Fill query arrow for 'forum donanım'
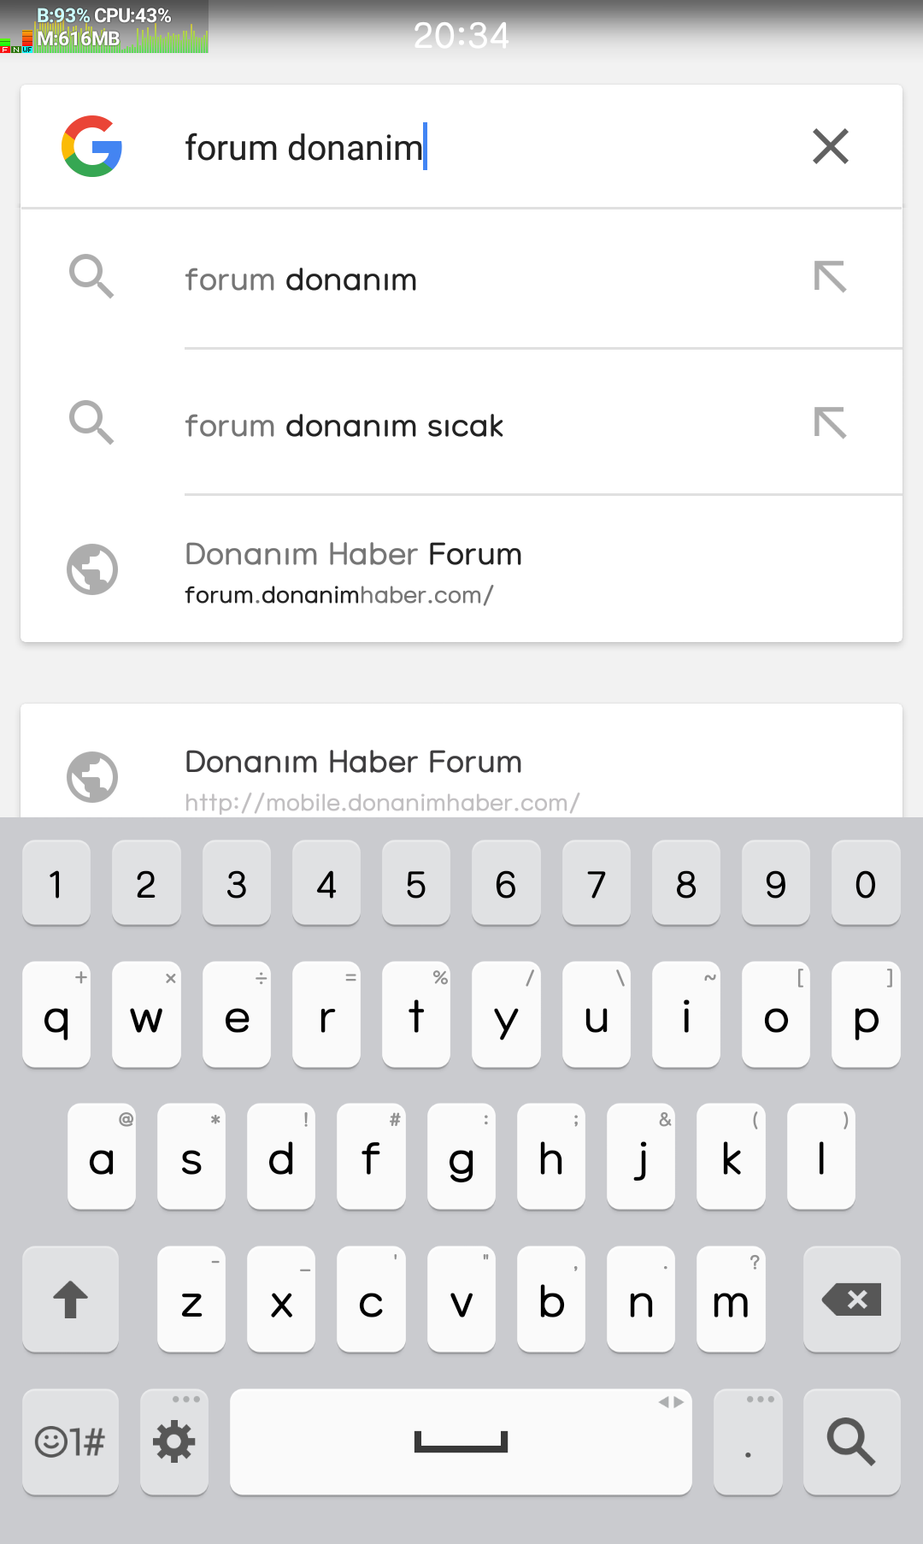This screenshot has width=923, height=1544. [x=830, y=277]
